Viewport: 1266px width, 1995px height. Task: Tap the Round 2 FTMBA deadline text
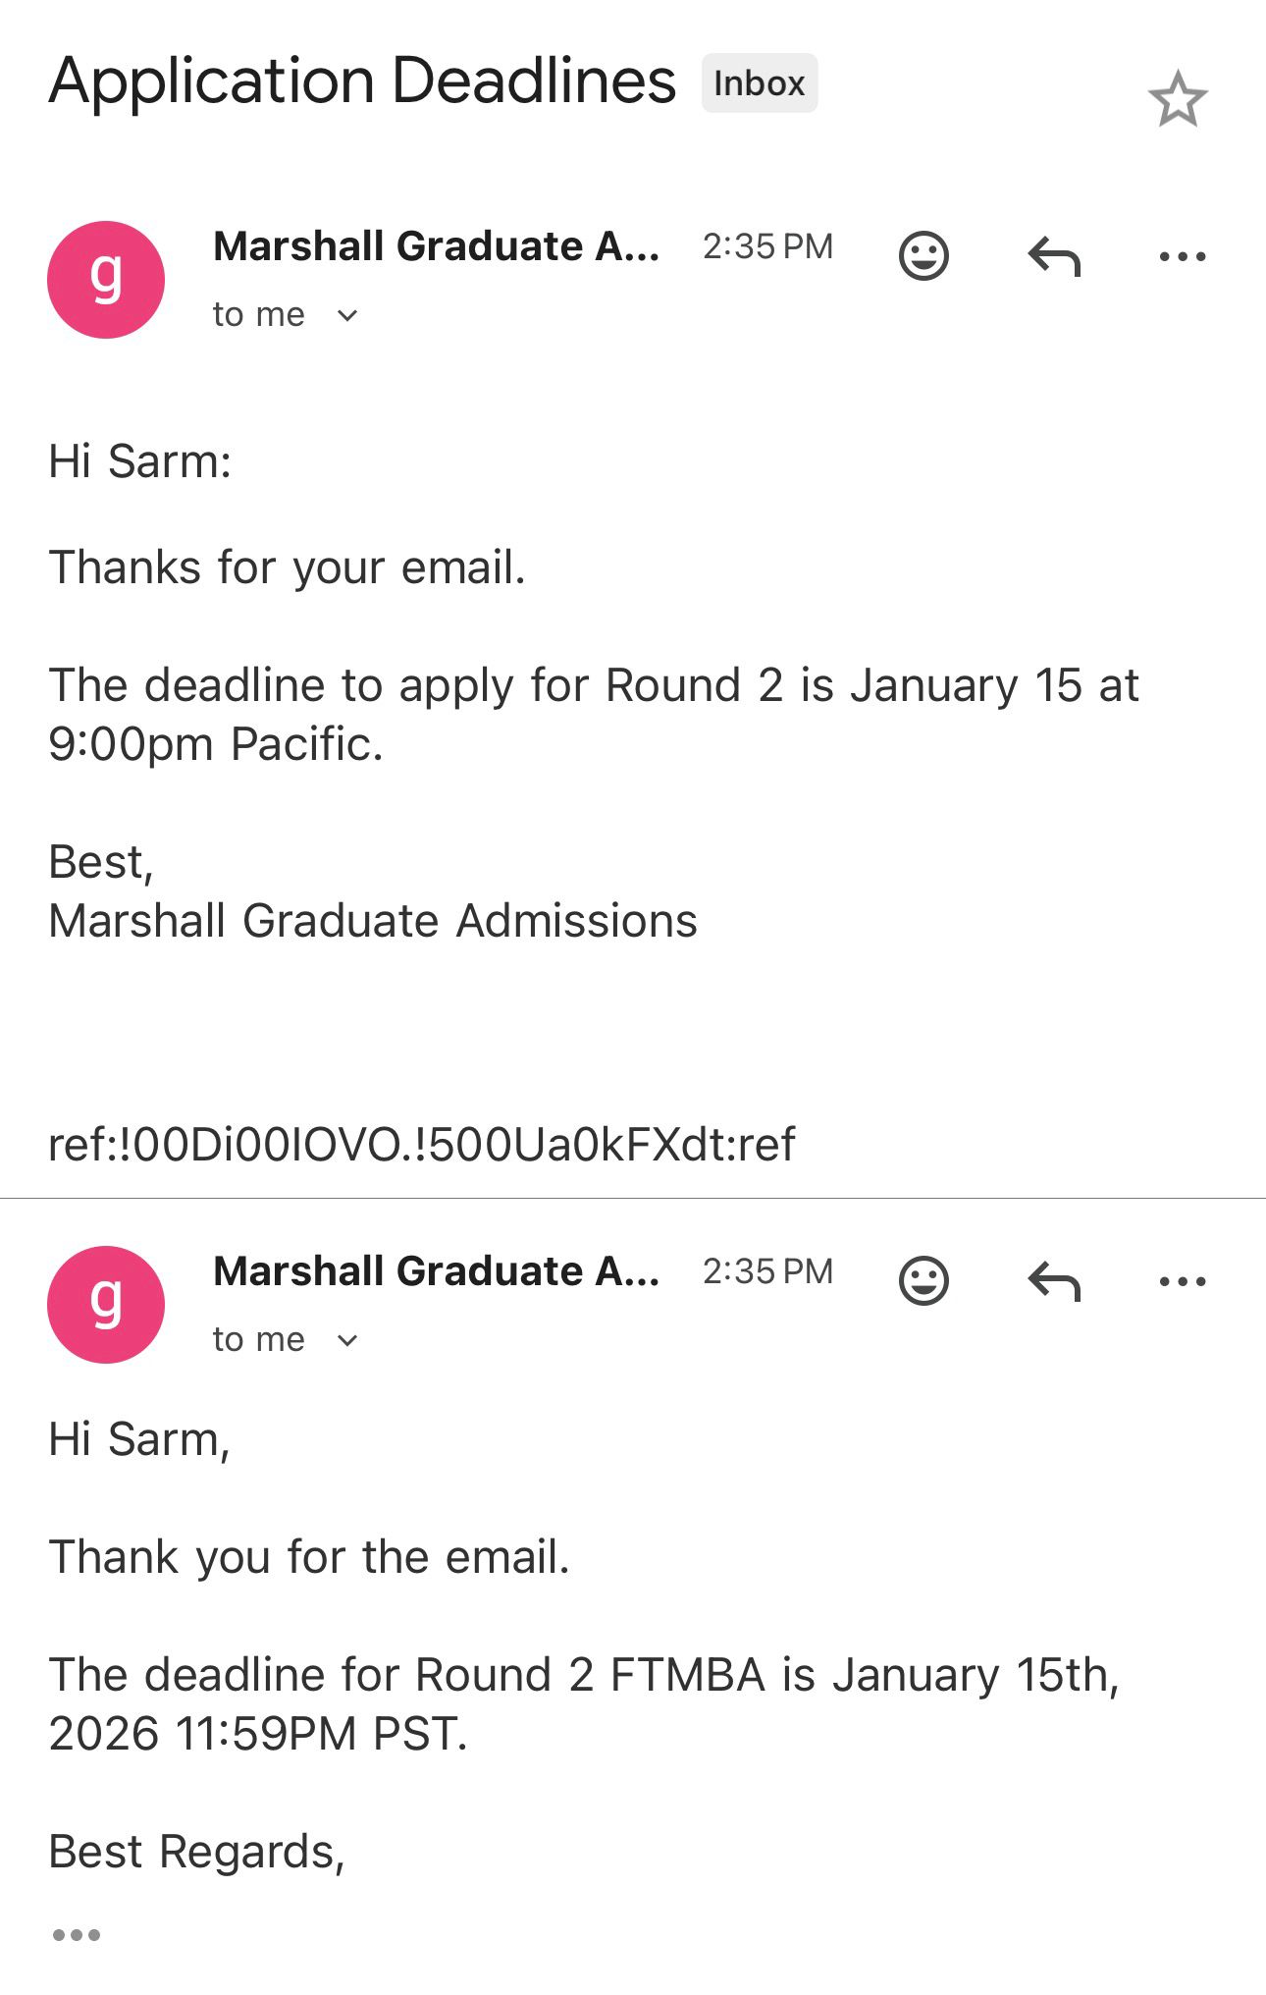click(584, 1703)
